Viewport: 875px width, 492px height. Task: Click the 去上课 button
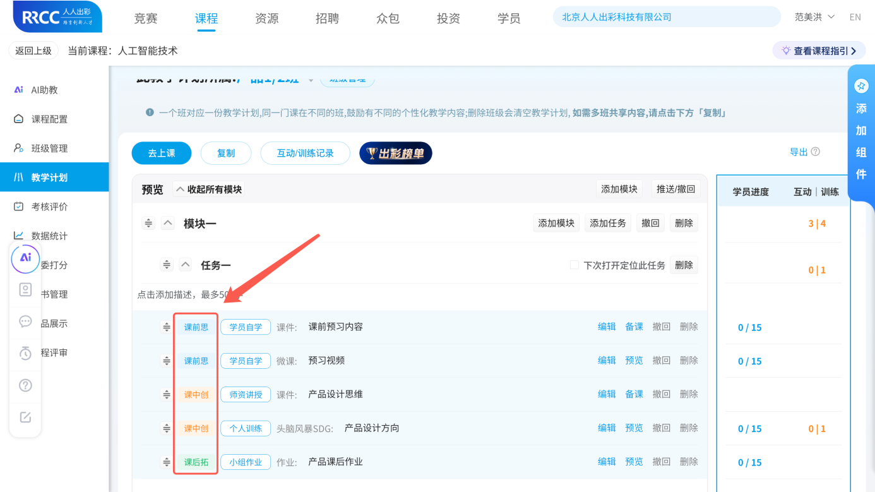tap(162, 153)
